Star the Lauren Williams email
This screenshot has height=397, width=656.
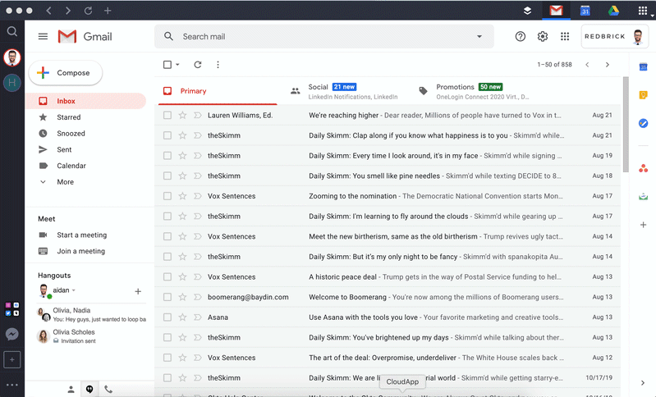pyautogui.click(x=182, y=115)
